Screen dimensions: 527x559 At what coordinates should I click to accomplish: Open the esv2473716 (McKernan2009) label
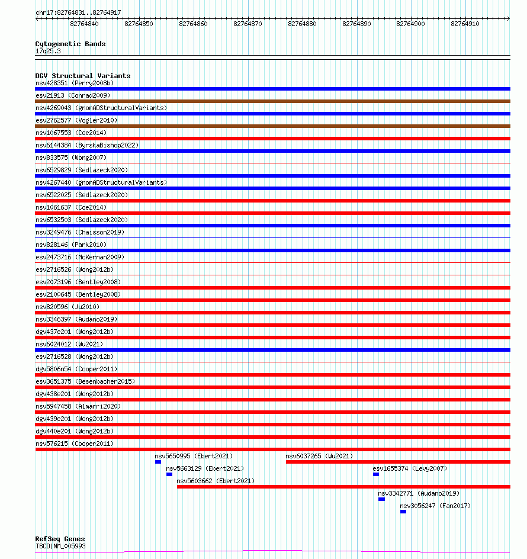[80, 258]
